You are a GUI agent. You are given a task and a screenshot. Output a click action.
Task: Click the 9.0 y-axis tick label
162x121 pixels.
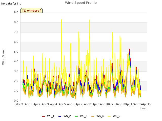(x=16, y=12)
